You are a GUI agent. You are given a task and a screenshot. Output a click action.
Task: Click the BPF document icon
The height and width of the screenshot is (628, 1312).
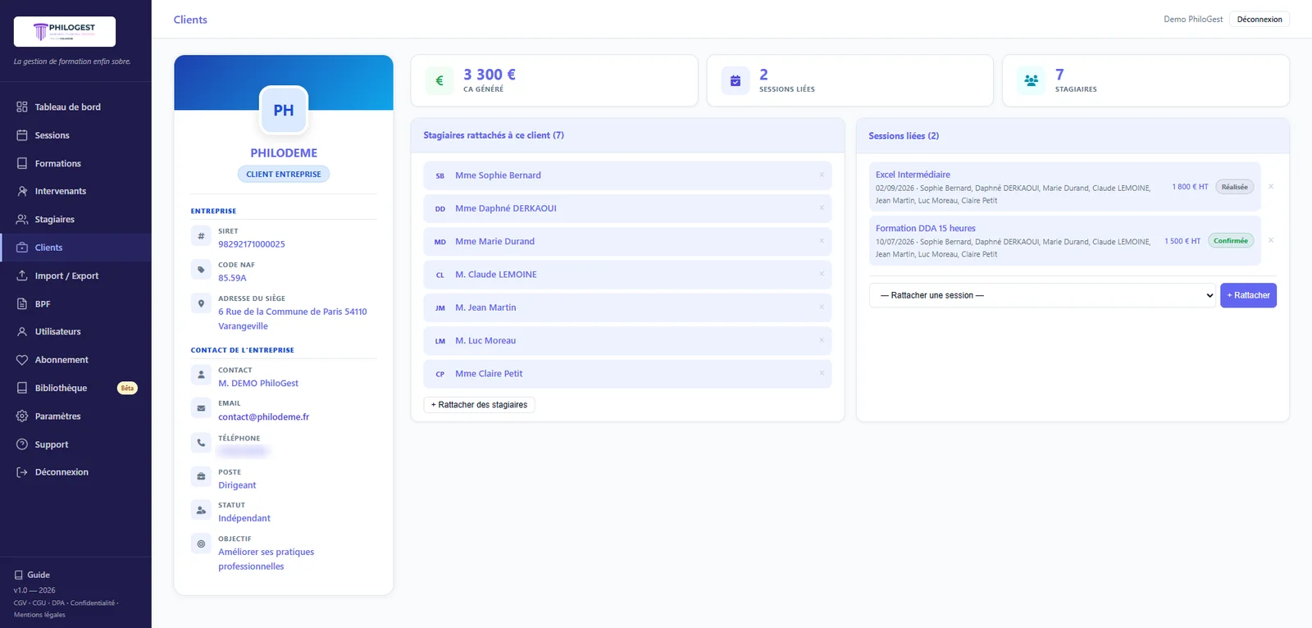coord(22,303)
